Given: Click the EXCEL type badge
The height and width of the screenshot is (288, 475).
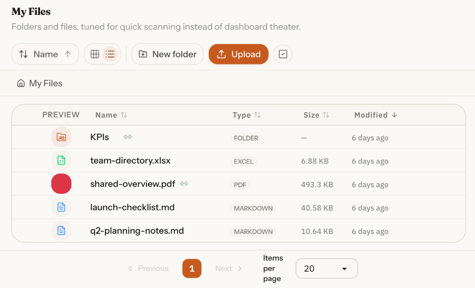Looking at the screenshot, I should pyautogui.click(x=244, y=161).
